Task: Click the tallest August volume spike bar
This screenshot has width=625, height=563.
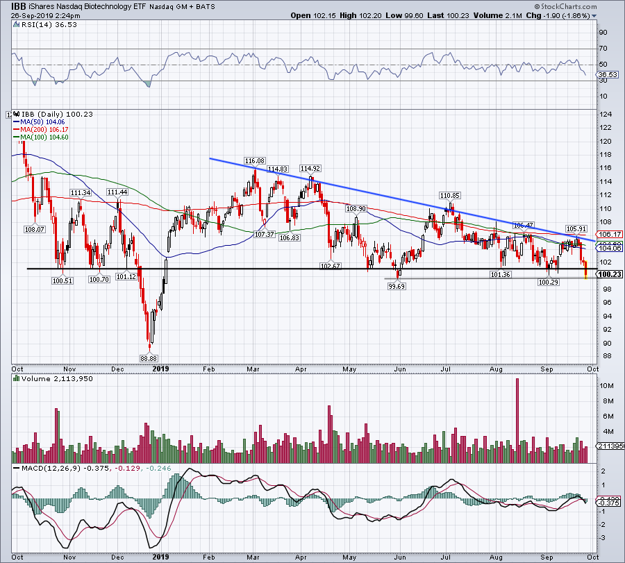Action: click(517, 421)
